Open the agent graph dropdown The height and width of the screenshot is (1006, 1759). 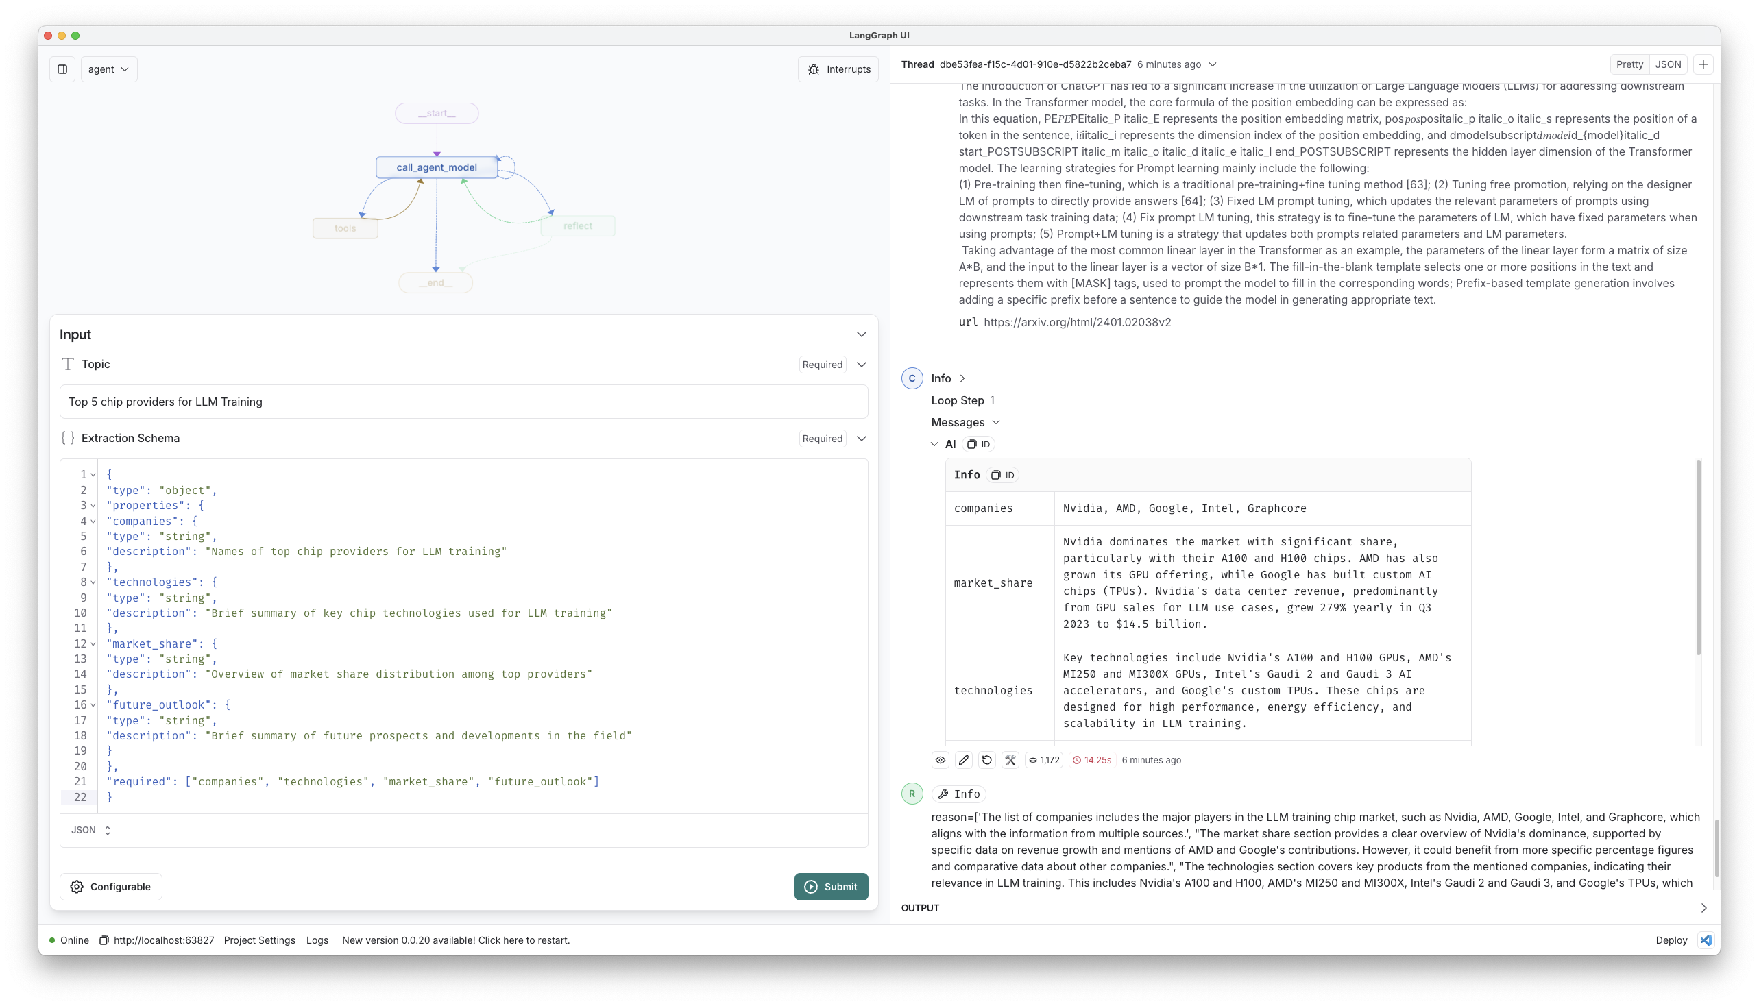tap(109, 69)
